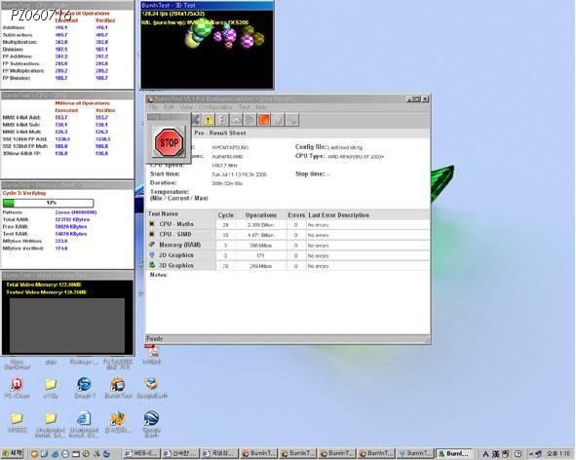This screenshot has height=460, width=576.
Task: Click the red STOP sign button
Action: pos(169,142)
